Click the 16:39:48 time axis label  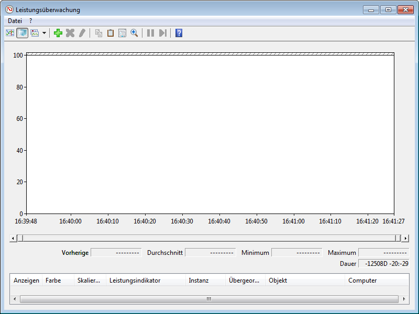[26, 221]
